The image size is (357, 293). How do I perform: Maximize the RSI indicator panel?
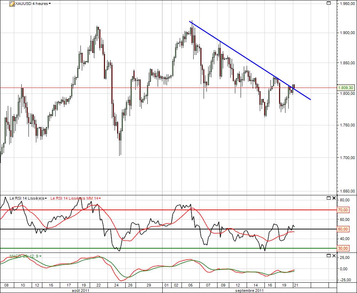click(329, 198)
